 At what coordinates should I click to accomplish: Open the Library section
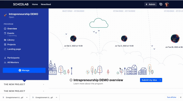[11, 40]
